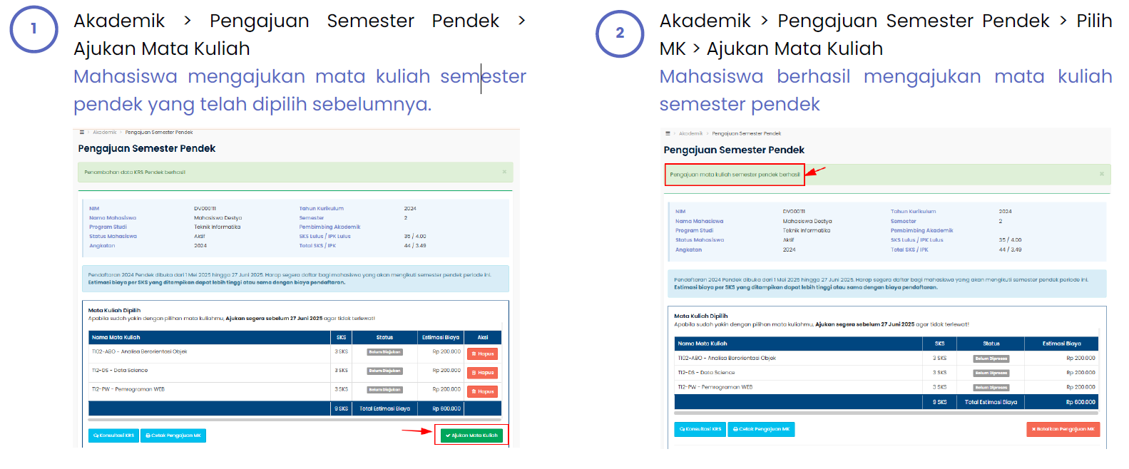1129x469 pixels.
Task: Click the Akademik breadcrumb in left screenshot
Action: pos(105,132)
